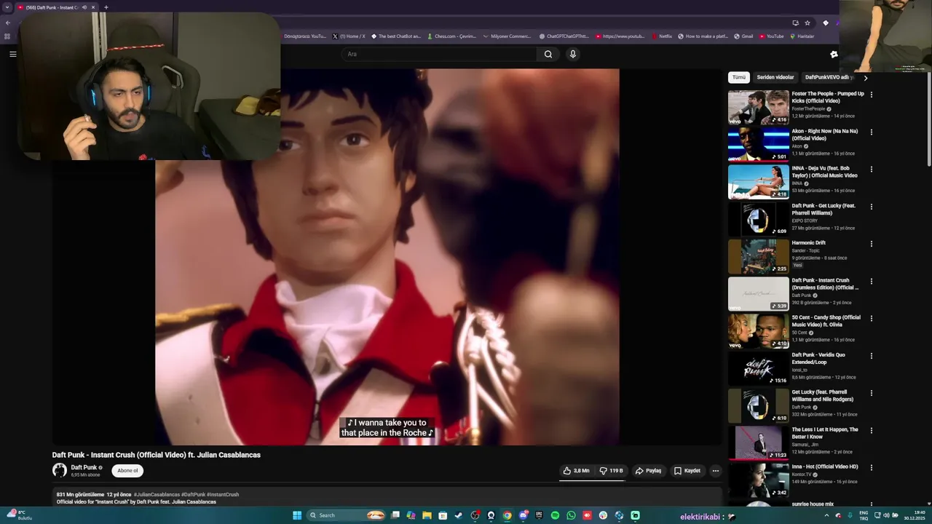Open the ENG TRQ language switcher
The width and height of the screenshot is (932, 524).
tap(864, 515)
